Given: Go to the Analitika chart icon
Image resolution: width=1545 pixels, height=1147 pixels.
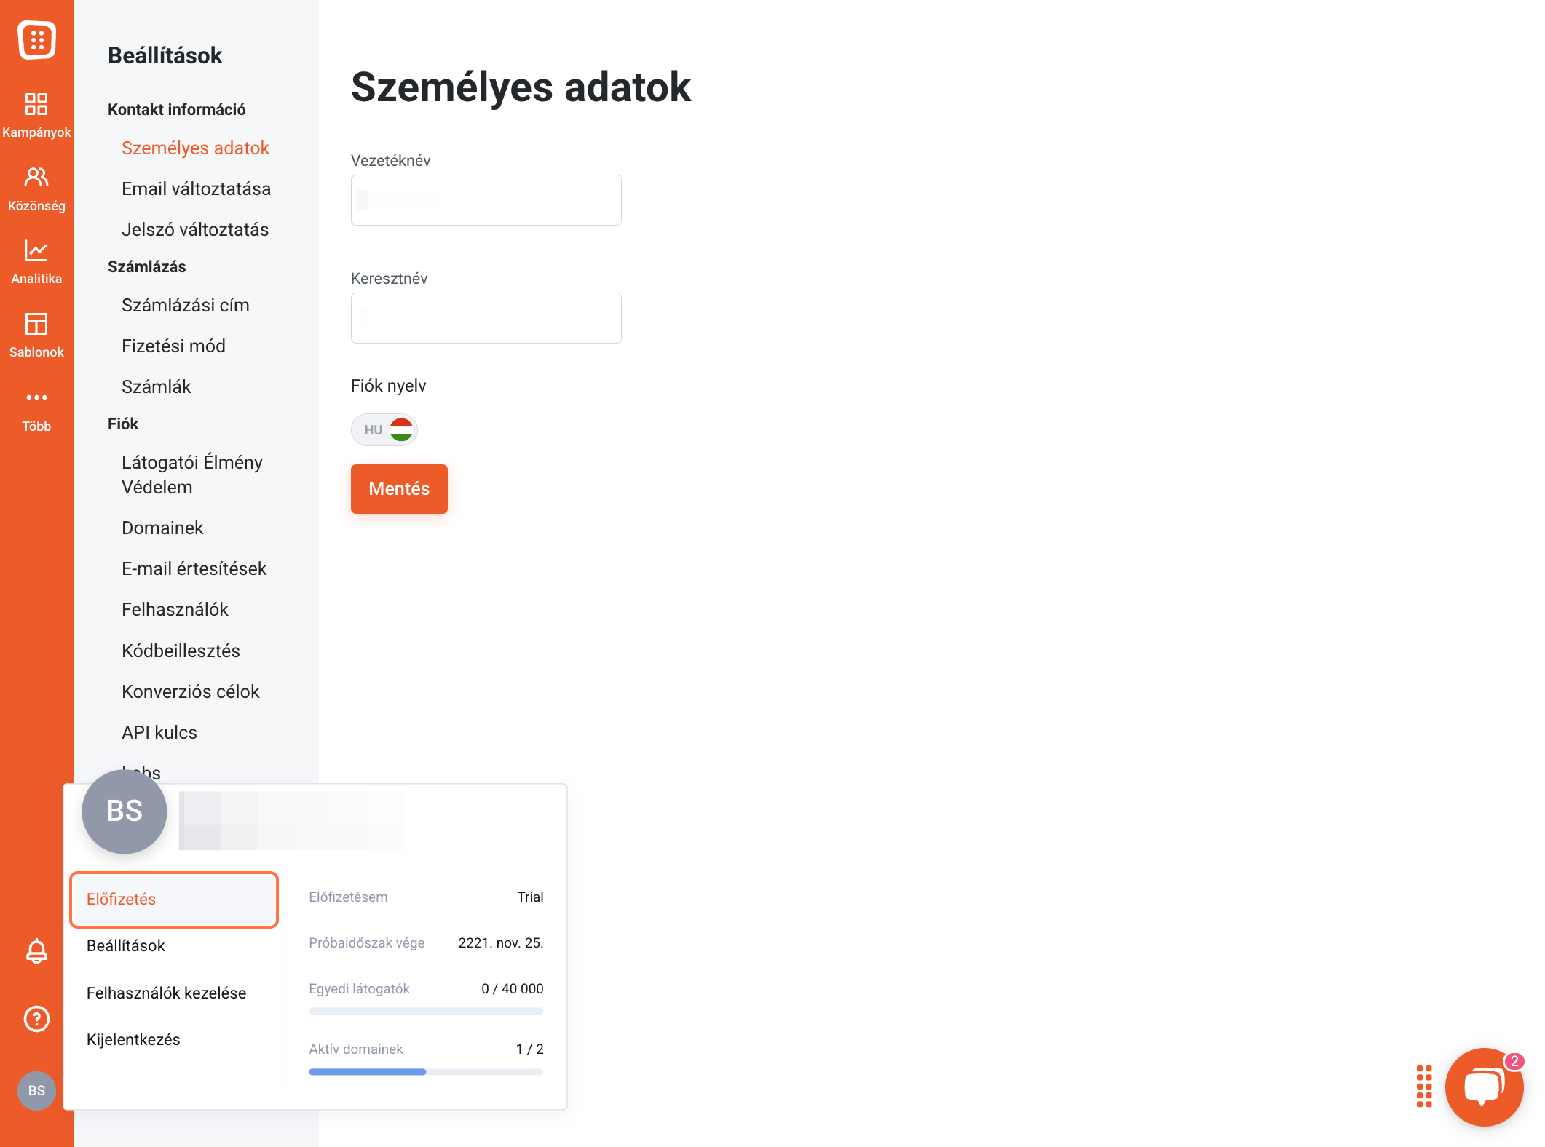Looking at the screenshot, I should (x=36, y=250).
